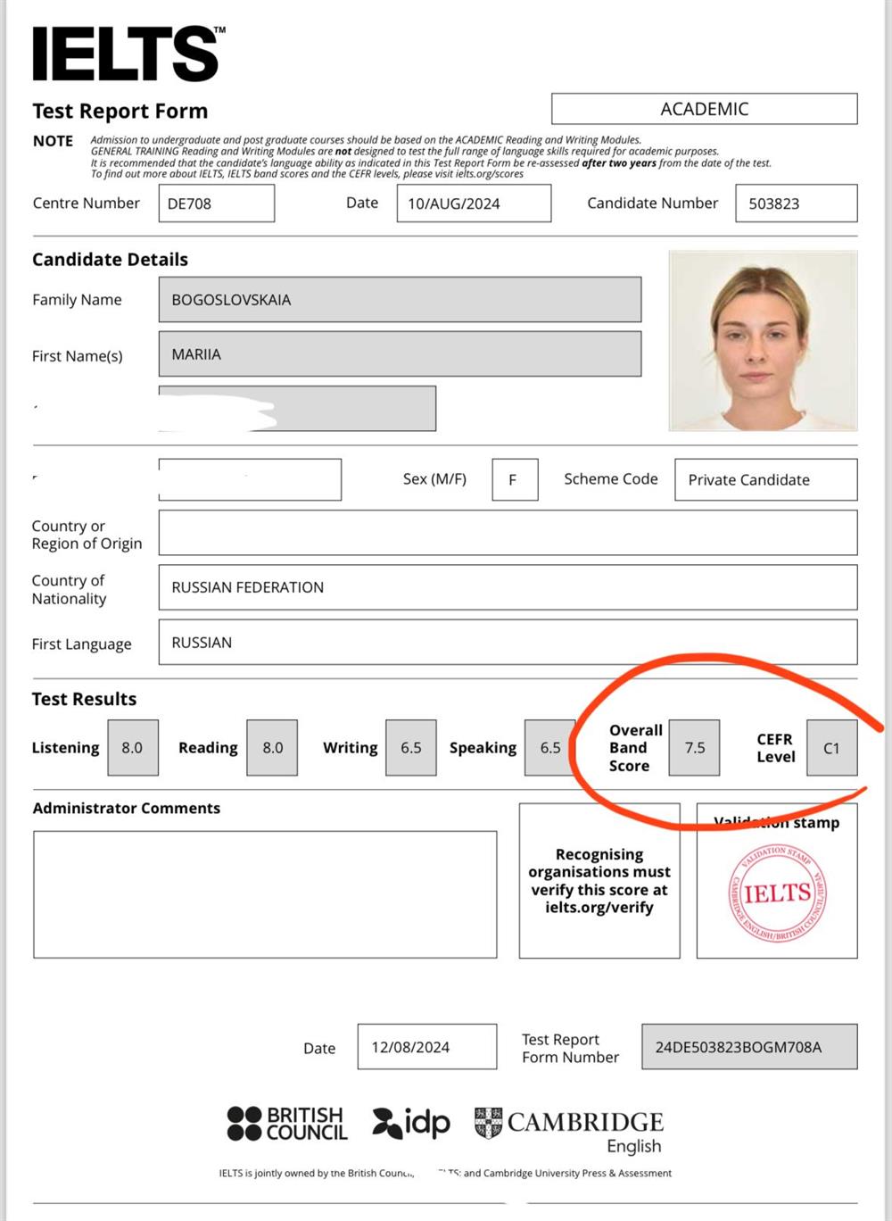Click the ielts.org/scores note line

pyautogui.click(x=307, y=174)
